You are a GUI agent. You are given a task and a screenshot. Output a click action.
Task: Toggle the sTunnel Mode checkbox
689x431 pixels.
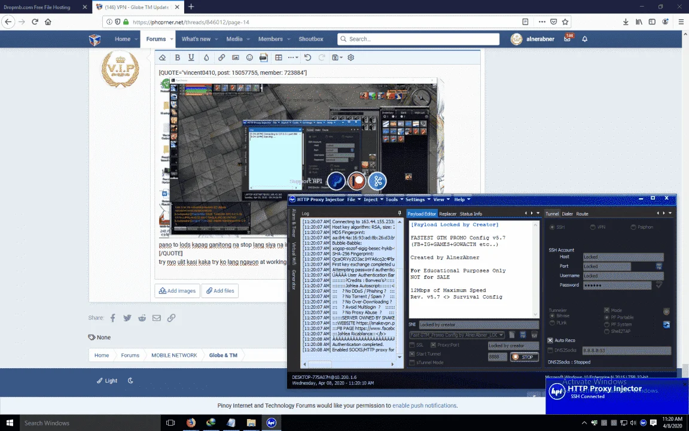[411, 363]
